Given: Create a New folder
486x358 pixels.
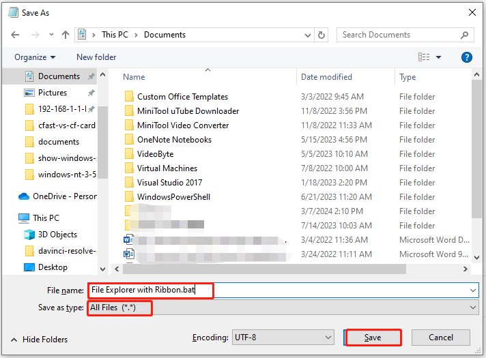Looking at the screenshot, I should (x=96, y=57).
